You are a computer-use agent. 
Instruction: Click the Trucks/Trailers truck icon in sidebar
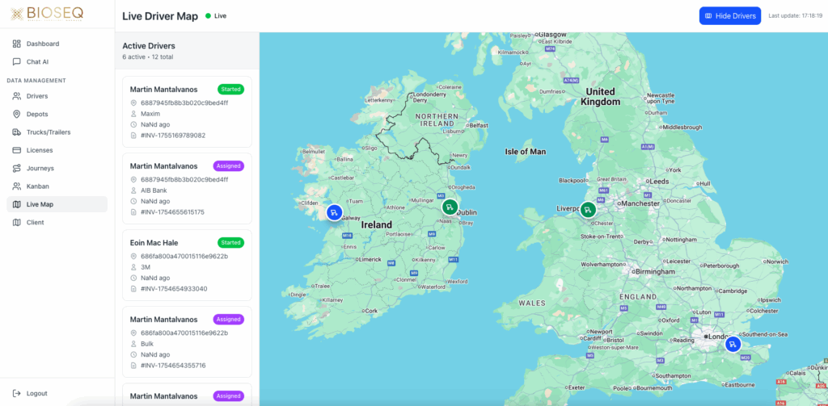18,132
